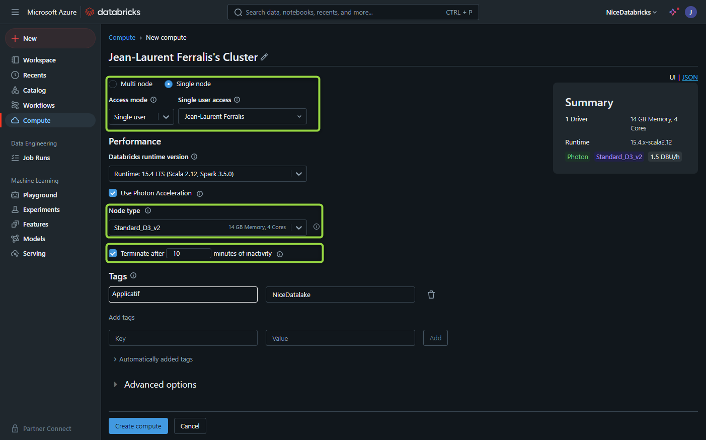Follow the Compute breadcrumb link
The height and width of the screenshot is (440, 706).
[x=122, y=37]
